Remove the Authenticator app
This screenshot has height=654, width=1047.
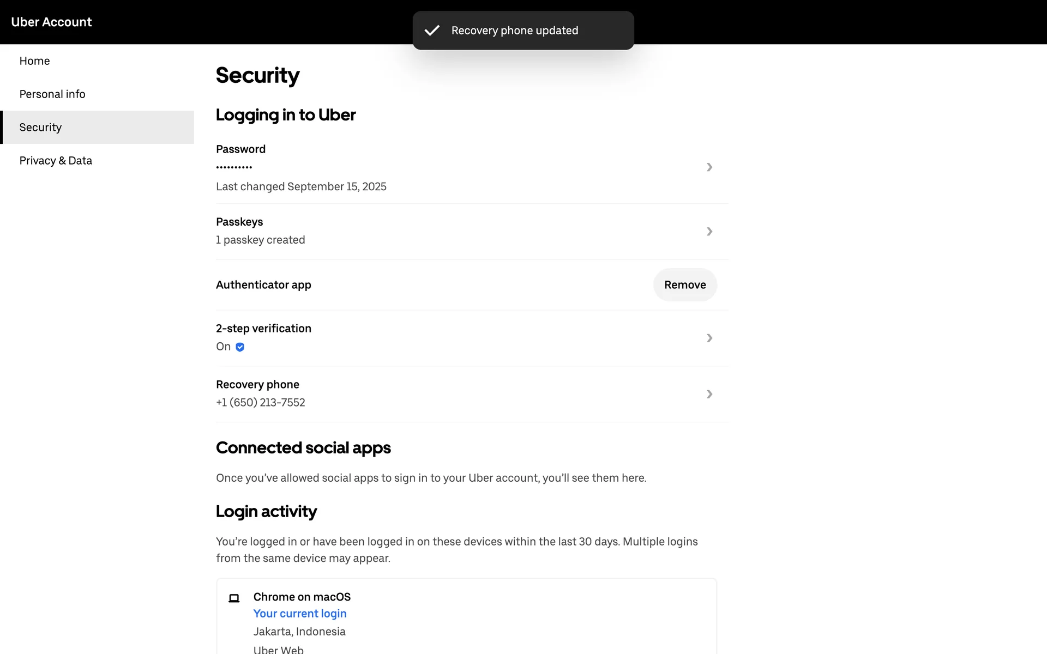click(685, 284)
